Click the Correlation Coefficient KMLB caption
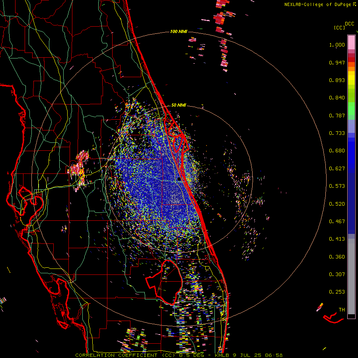Viewport: 358px width, 358px height. pyautogui.click(x=179, y=355)
